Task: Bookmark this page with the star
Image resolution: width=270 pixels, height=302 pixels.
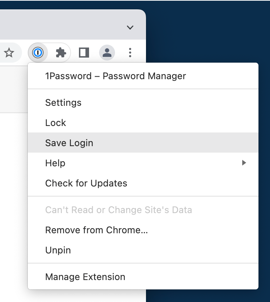Action: pyautogui.click(x=9, y=53)
